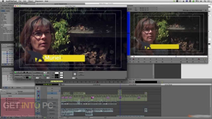The height and width of the screenshot is (119, 212).
Task: Open the AvidTitleTool application menu
Action: point(11,1)
